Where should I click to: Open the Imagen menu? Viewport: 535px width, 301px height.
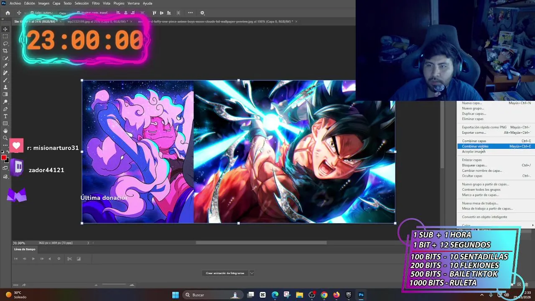(44, 3)
